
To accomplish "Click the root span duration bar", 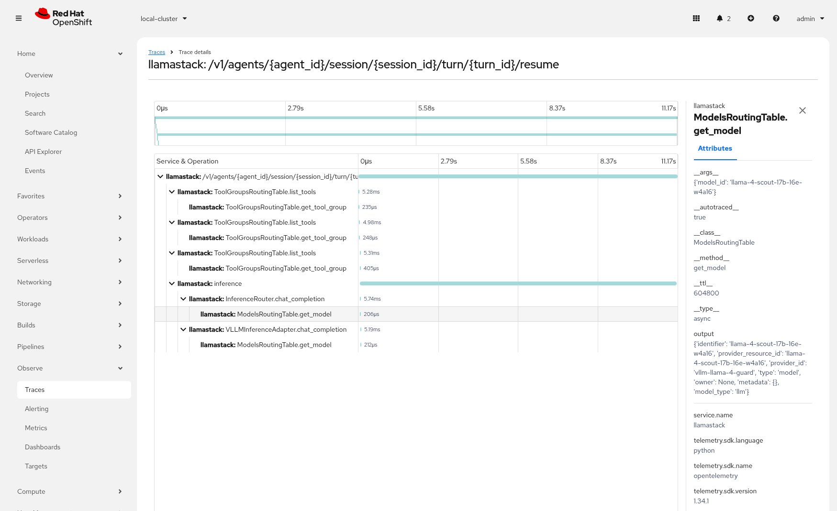I will click(x=518, y=176).
